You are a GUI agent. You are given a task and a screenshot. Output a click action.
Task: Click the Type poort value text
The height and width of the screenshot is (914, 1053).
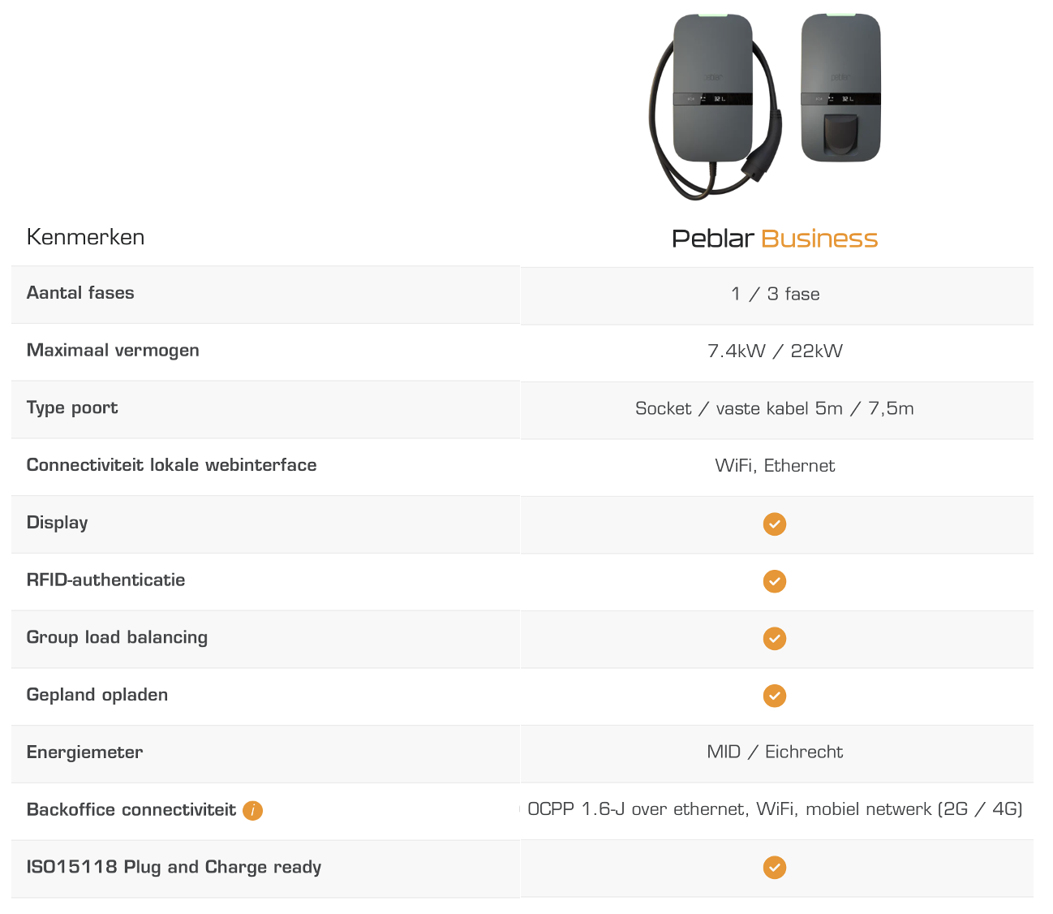[x=775, y=408]
